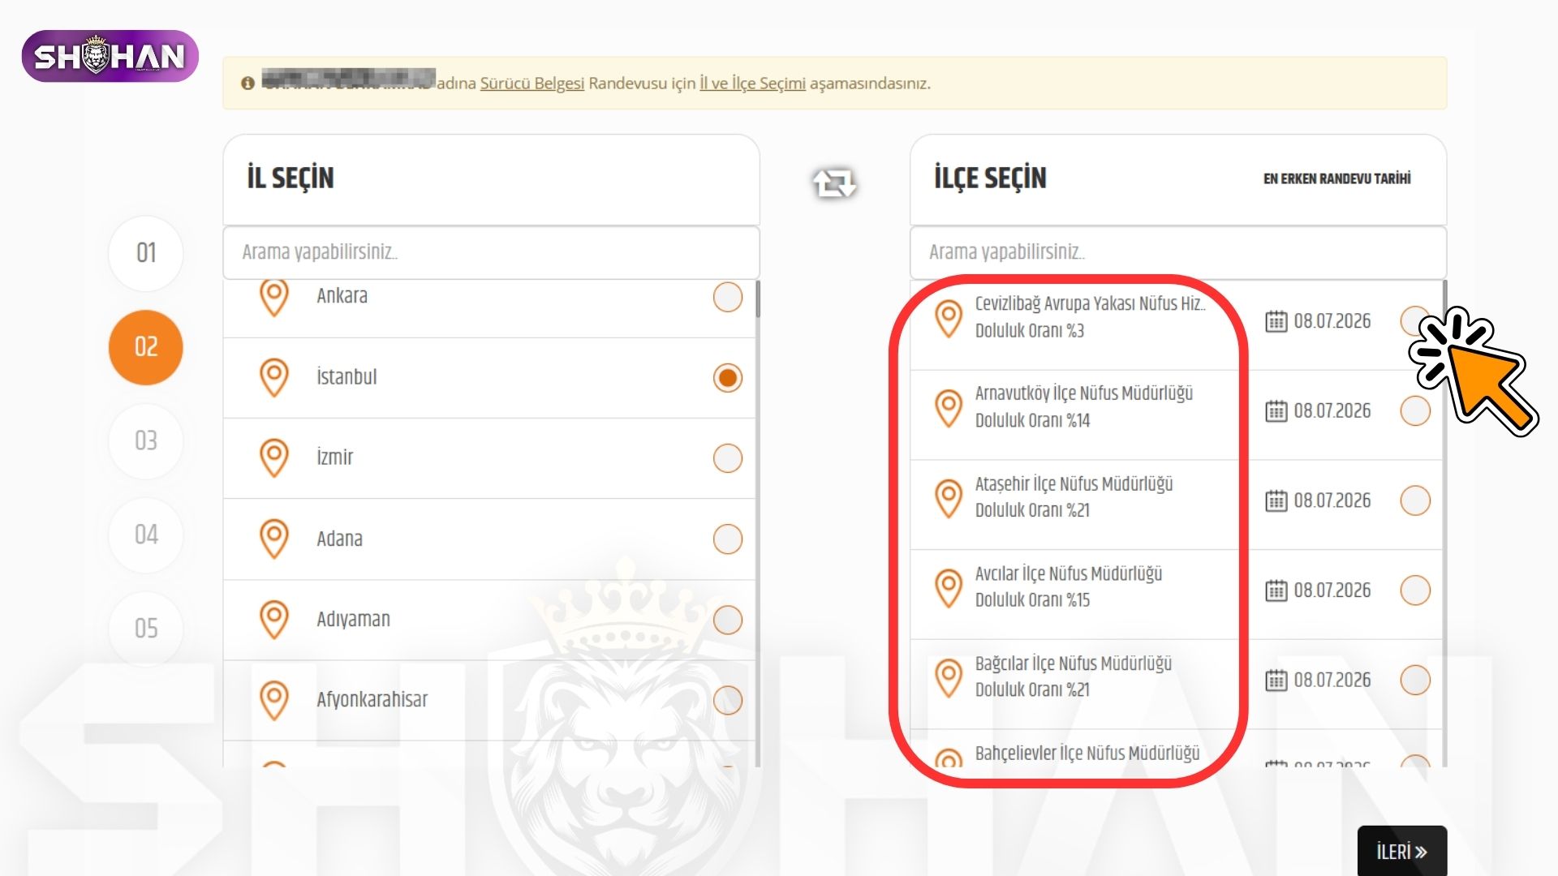Select the Adana radio button
Image resolution: width=1558 pixels, height=876 pixels.
coord(728,539)
